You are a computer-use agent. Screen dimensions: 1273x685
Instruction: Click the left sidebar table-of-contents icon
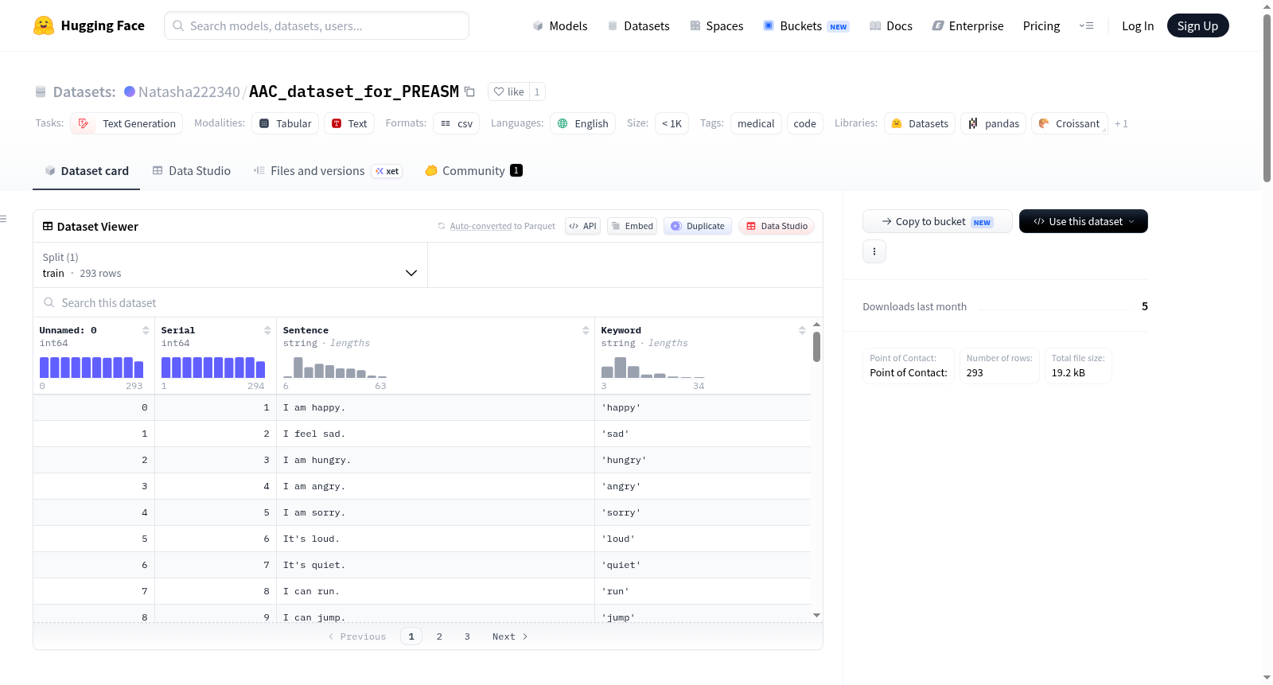coord(4,219)
